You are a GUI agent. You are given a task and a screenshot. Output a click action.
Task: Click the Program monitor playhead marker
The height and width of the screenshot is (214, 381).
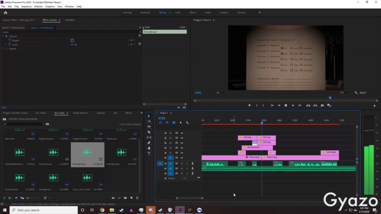pos(330,98)
